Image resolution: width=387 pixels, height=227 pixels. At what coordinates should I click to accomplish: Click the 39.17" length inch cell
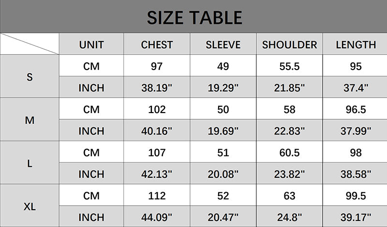(356, 217)
